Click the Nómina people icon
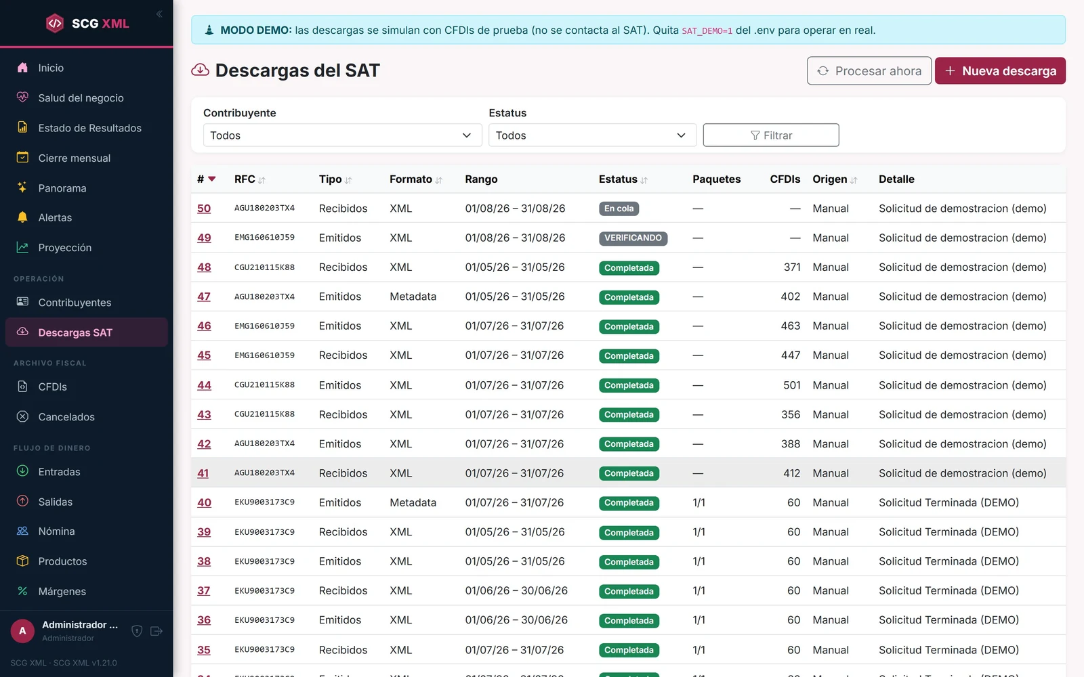Image resolution: width=1084 pixels, height=677 pixels. tap(22, 531)
